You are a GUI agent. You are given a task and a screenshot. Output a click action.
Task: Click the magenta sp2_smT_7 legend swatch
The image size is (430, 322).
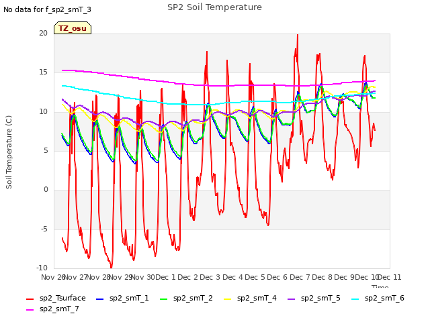30,310
